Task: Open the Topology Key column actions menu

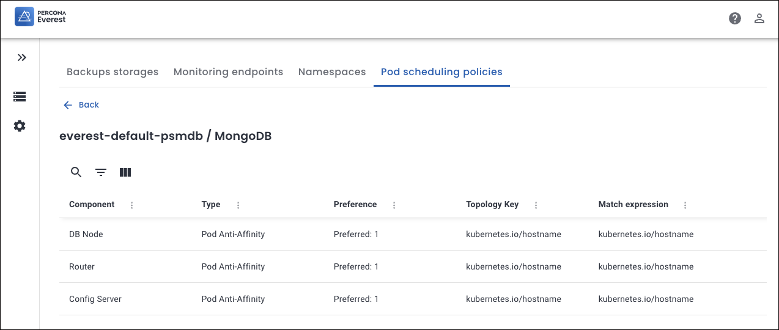Action: [536, 205]
